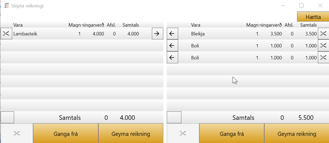Move Lambasteik to the right bill
Image resolution: width=329 pixels, height=143 pixels.
(157, 34)
